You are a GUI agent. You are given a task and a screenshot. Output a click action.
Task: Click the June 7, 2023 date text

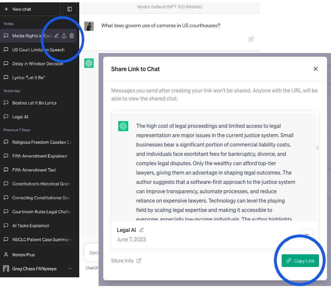tap(131, 239)
